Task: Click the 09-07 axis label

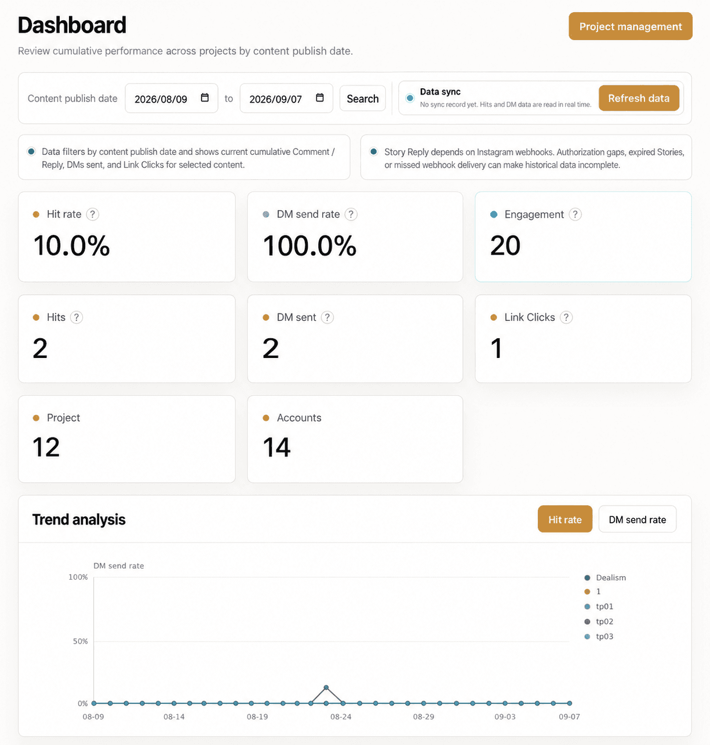Action: coord(569,717)
